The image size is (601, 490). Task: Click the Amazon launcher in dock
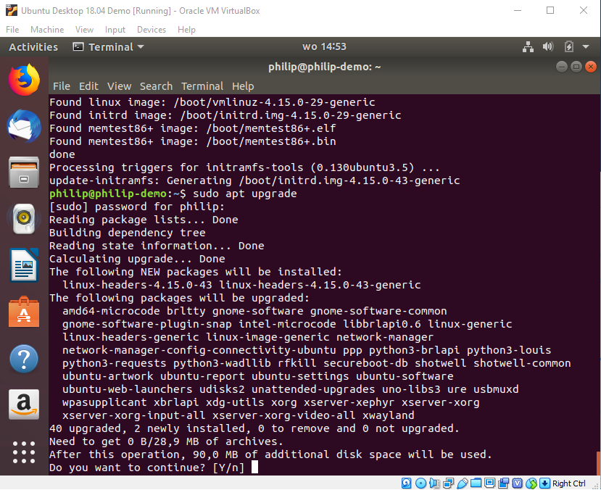pyautogui.click(x=24, y=404)
